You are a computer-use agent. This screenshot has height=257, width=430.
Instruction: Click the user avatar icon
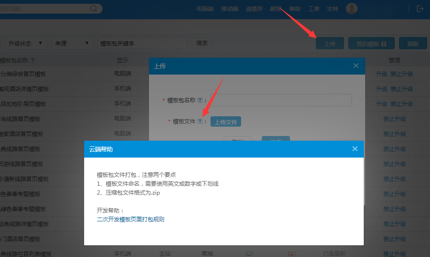coord(352,8)
